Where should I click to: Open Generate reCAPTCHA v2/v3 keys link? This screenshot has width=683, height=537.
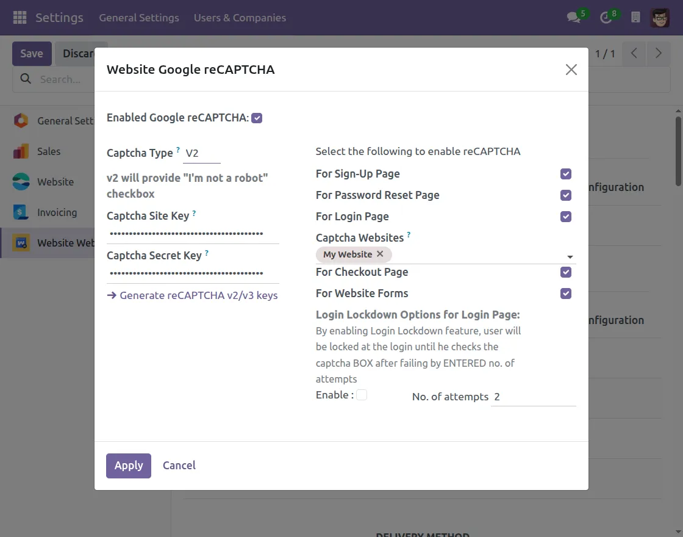tap(192, 295)
